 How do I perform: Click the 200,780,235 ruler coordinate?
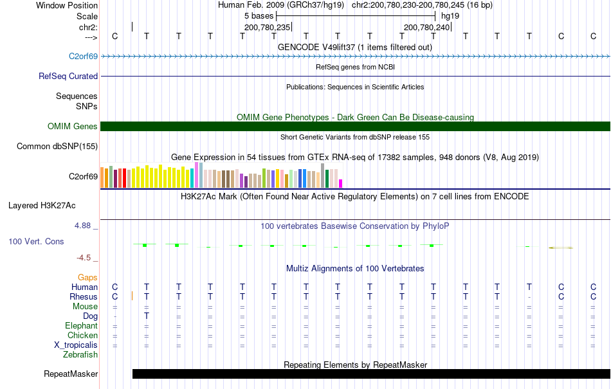pyautogui.click(x=268, y=27)
